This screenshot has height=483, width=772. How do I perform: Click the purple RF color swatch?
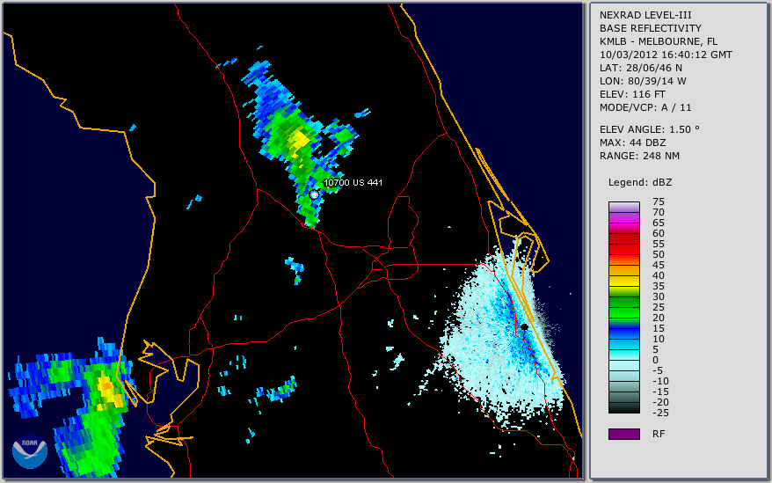(623, 434)
